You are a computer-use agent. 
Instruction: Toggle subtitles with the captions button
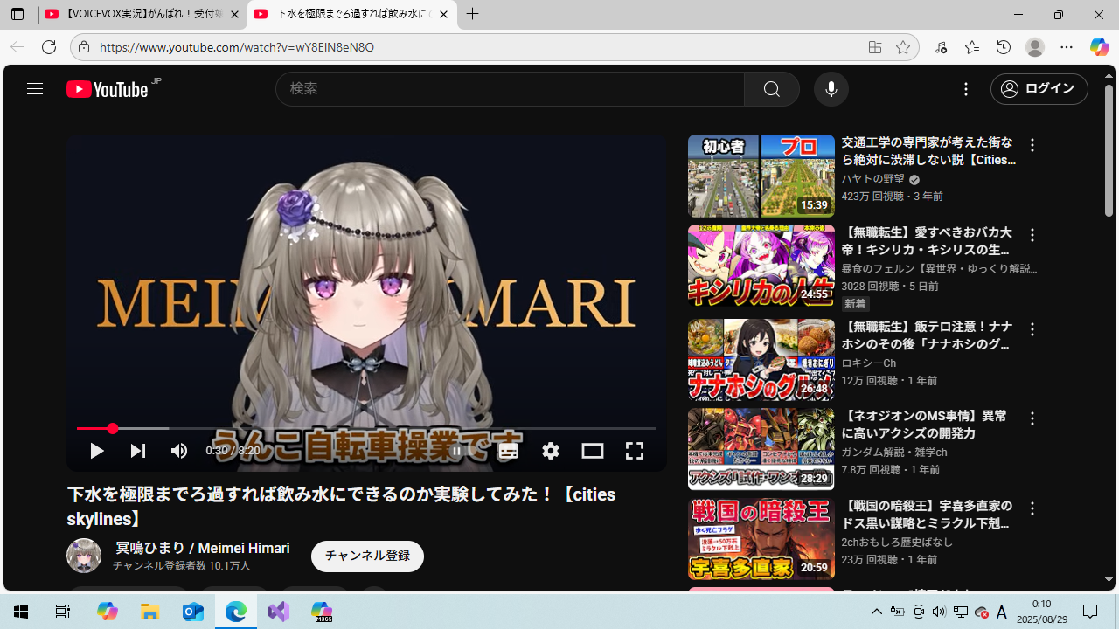509,451
